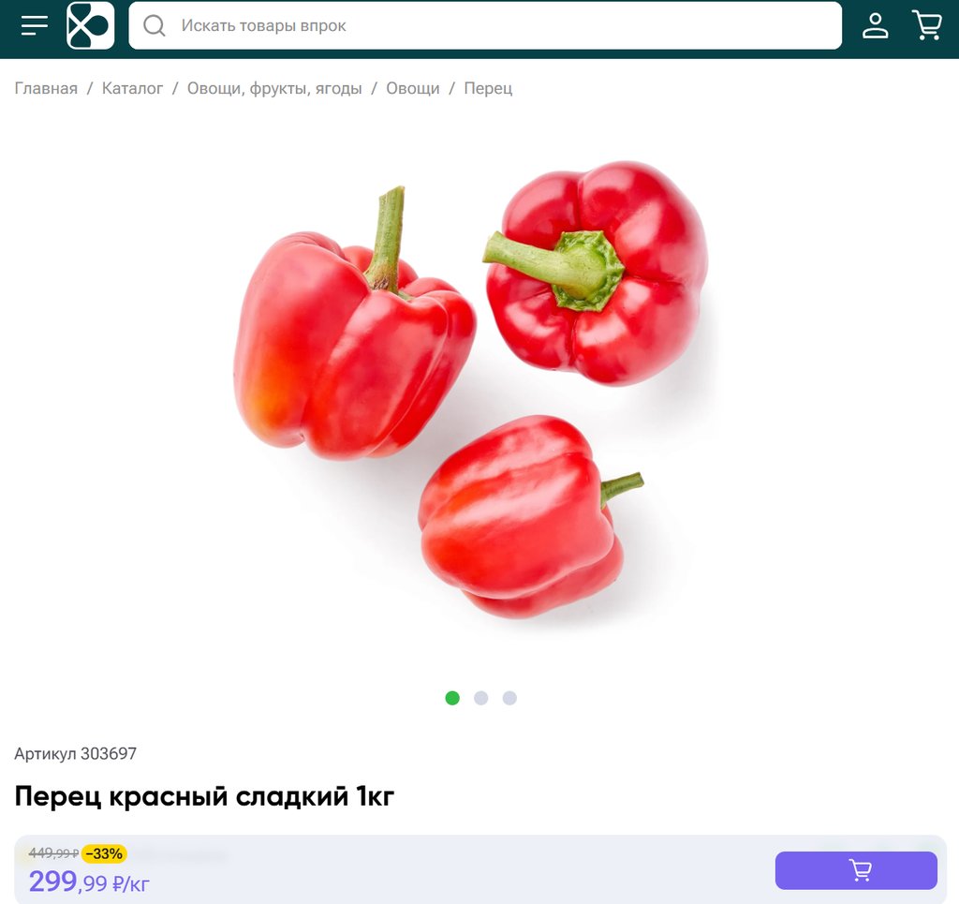Navigate to 'Главная' breadcrumb
959x904 pixels.
(46, 89)
